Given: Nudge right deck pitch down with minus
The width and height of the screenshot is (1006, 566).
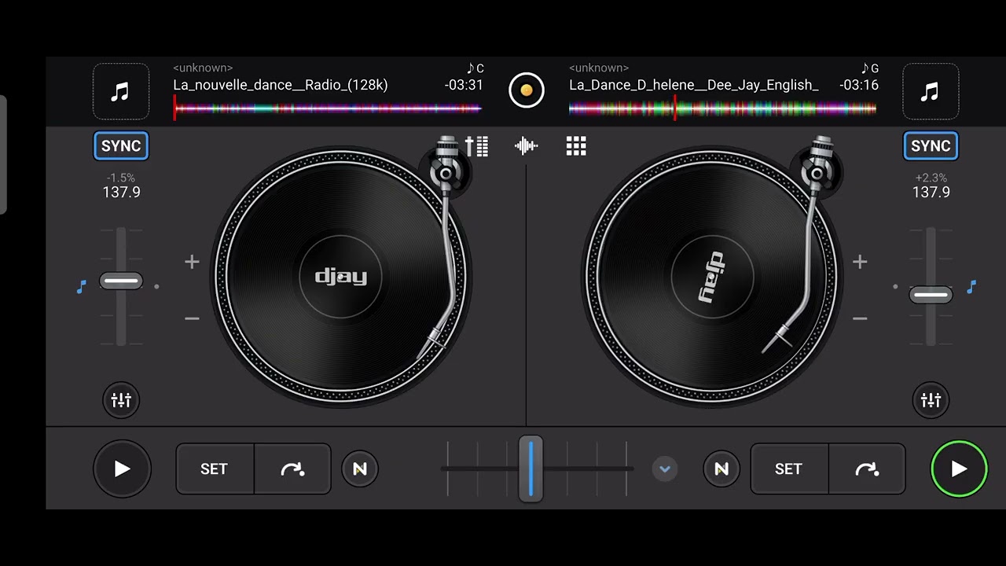Looking at the screenshot, I should pos(860,318).
